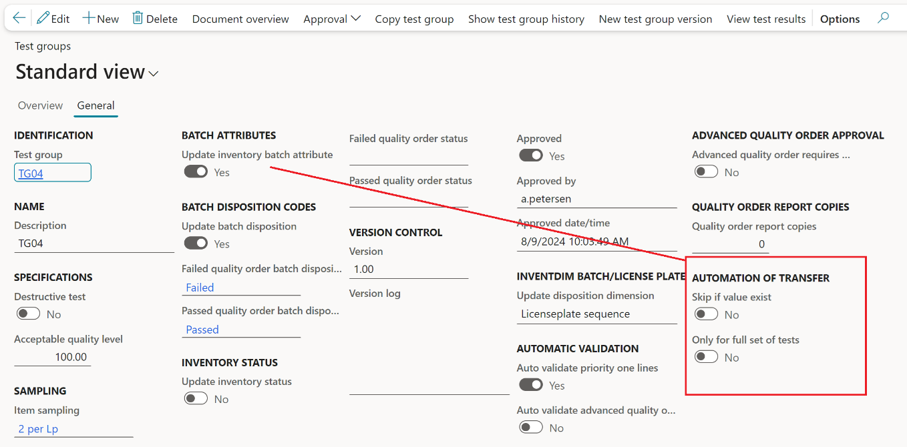Screen dimensions: 907x447
Task: Turn on Skip if value exist
Action: coord(706,314)
